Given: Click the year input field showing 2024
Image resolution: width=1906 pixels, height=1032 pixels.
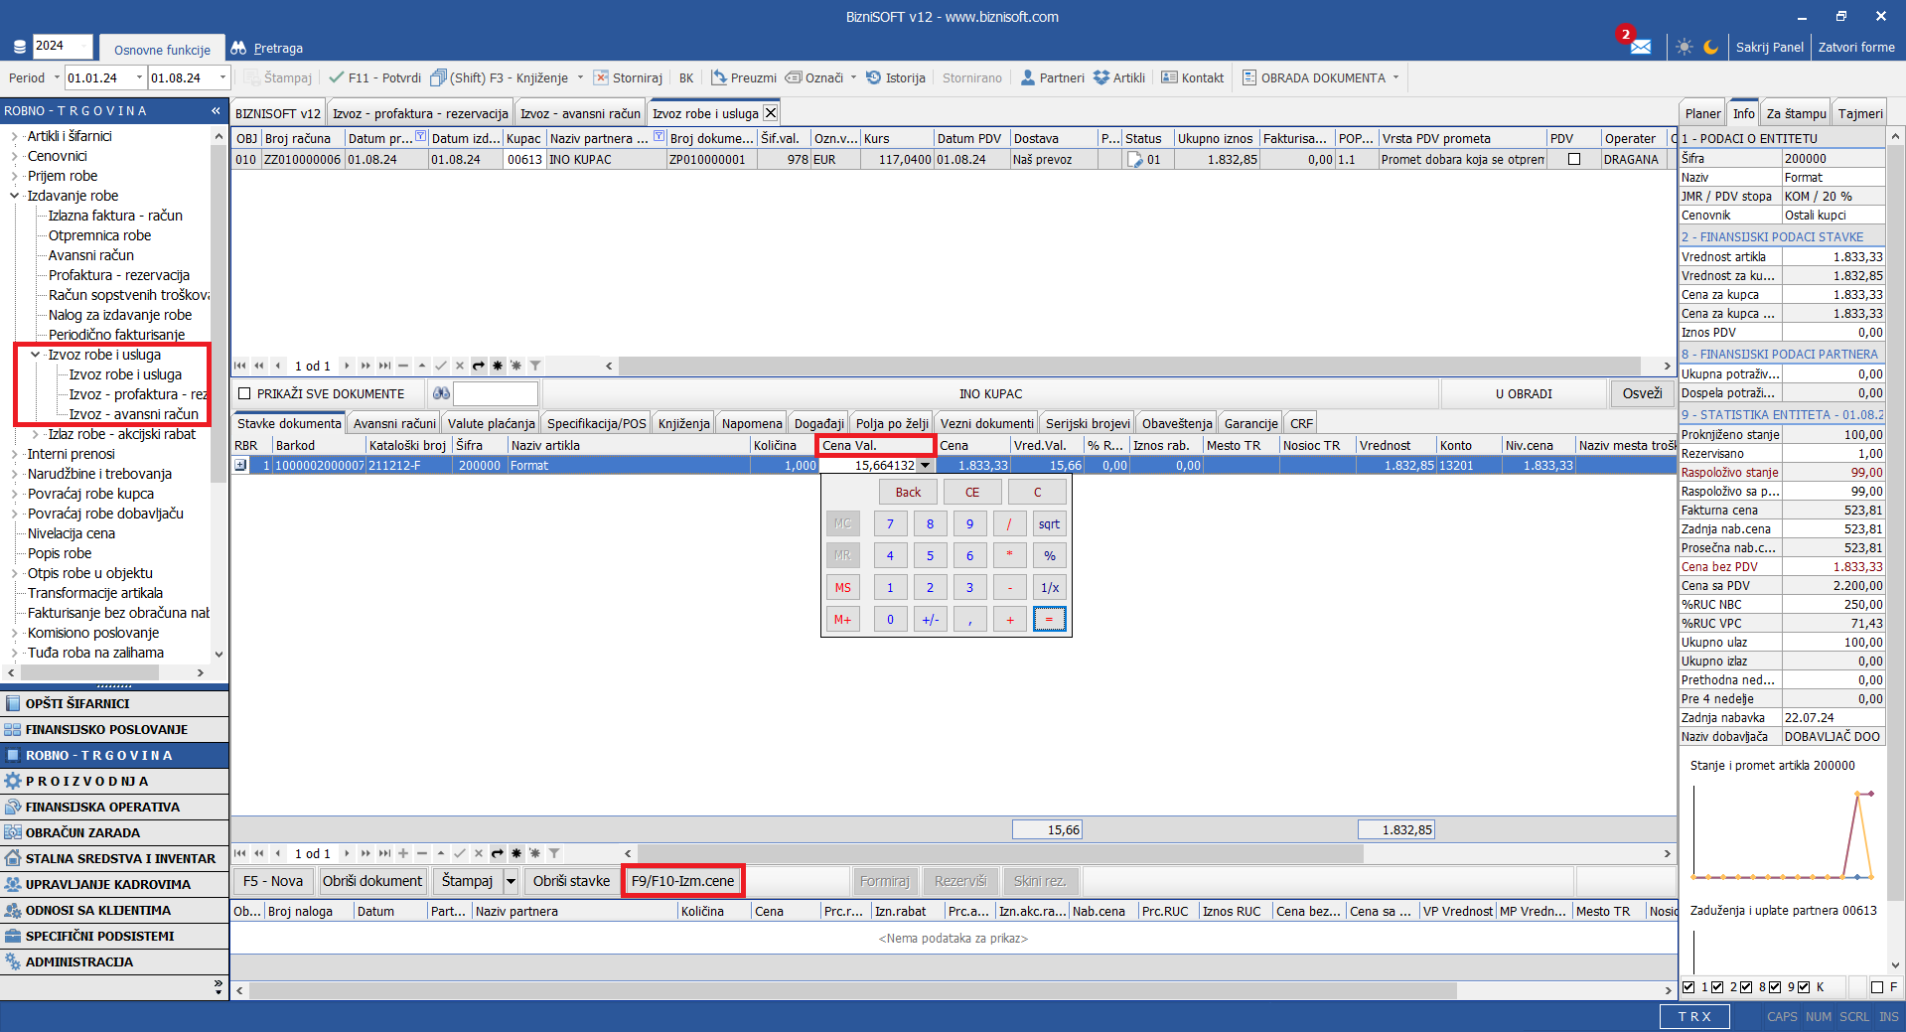Looking at the screenshot, I should [62, 46].
